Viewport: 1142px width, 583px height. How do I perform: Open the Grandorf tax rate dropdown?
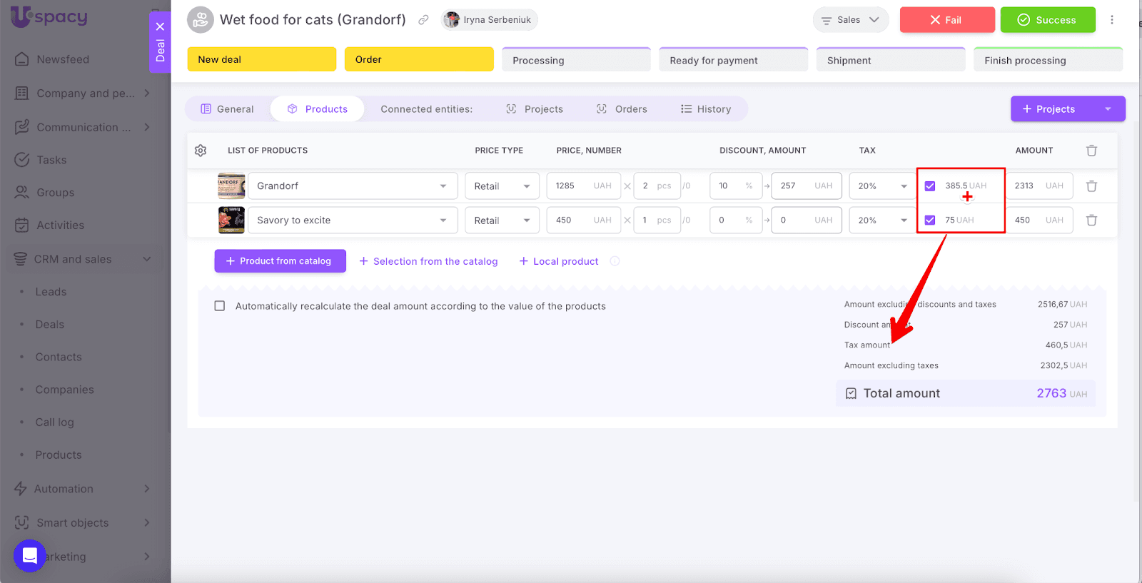tap(881, 186)
